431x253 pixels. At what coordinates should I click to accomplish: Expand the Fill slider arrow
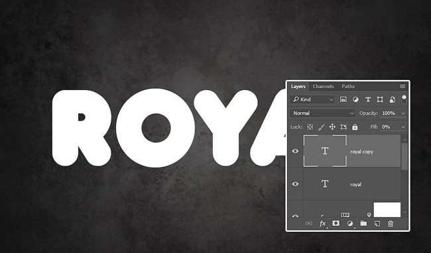(403, 127)
